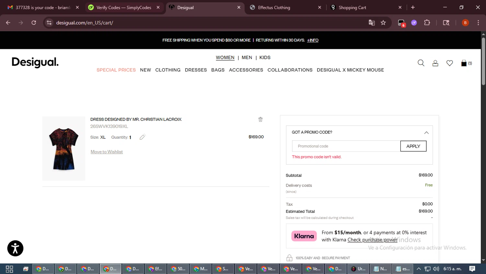Open the wishlist heart icon
Image resolution: width=486 pixels, height=274 pixels.
tap(449, 63)
